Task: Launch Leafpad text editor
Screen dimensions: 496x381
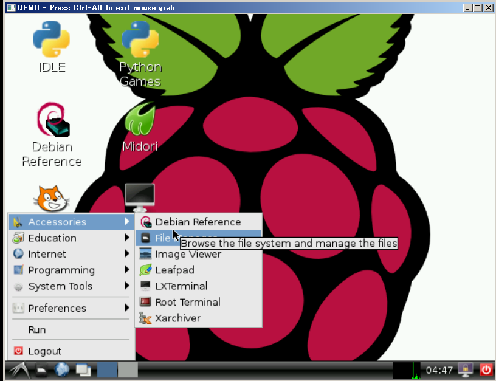Action: pyautogui.click(x=199, y=270)
